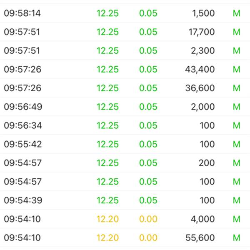The height and width of the screenshot is (250, 250).
Task: Click the 43,400 volume value
Action: pos(200,70)
